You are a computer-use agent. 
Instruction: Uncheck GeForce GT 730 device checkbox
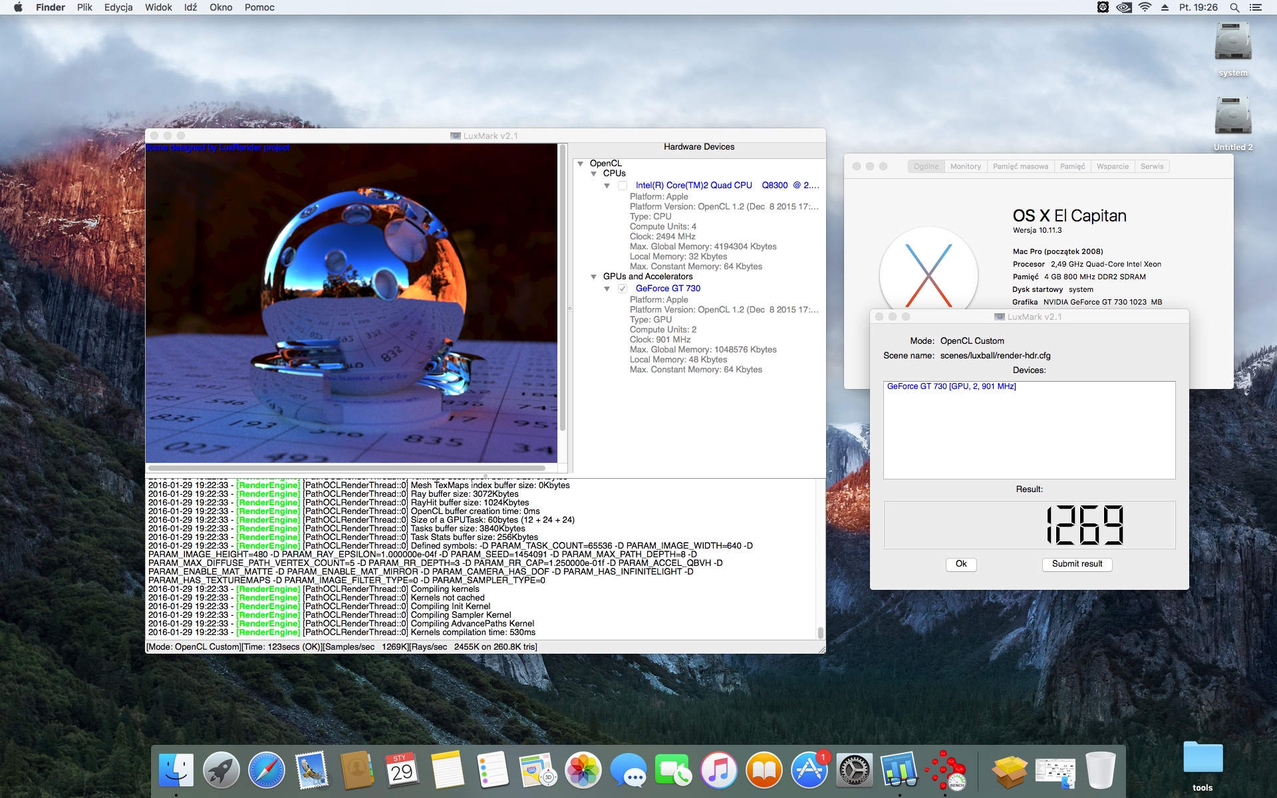click(623, 289)
